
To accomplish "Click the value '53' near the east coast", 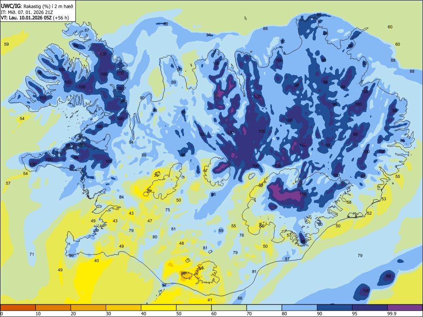I will (x=384, y=199).
